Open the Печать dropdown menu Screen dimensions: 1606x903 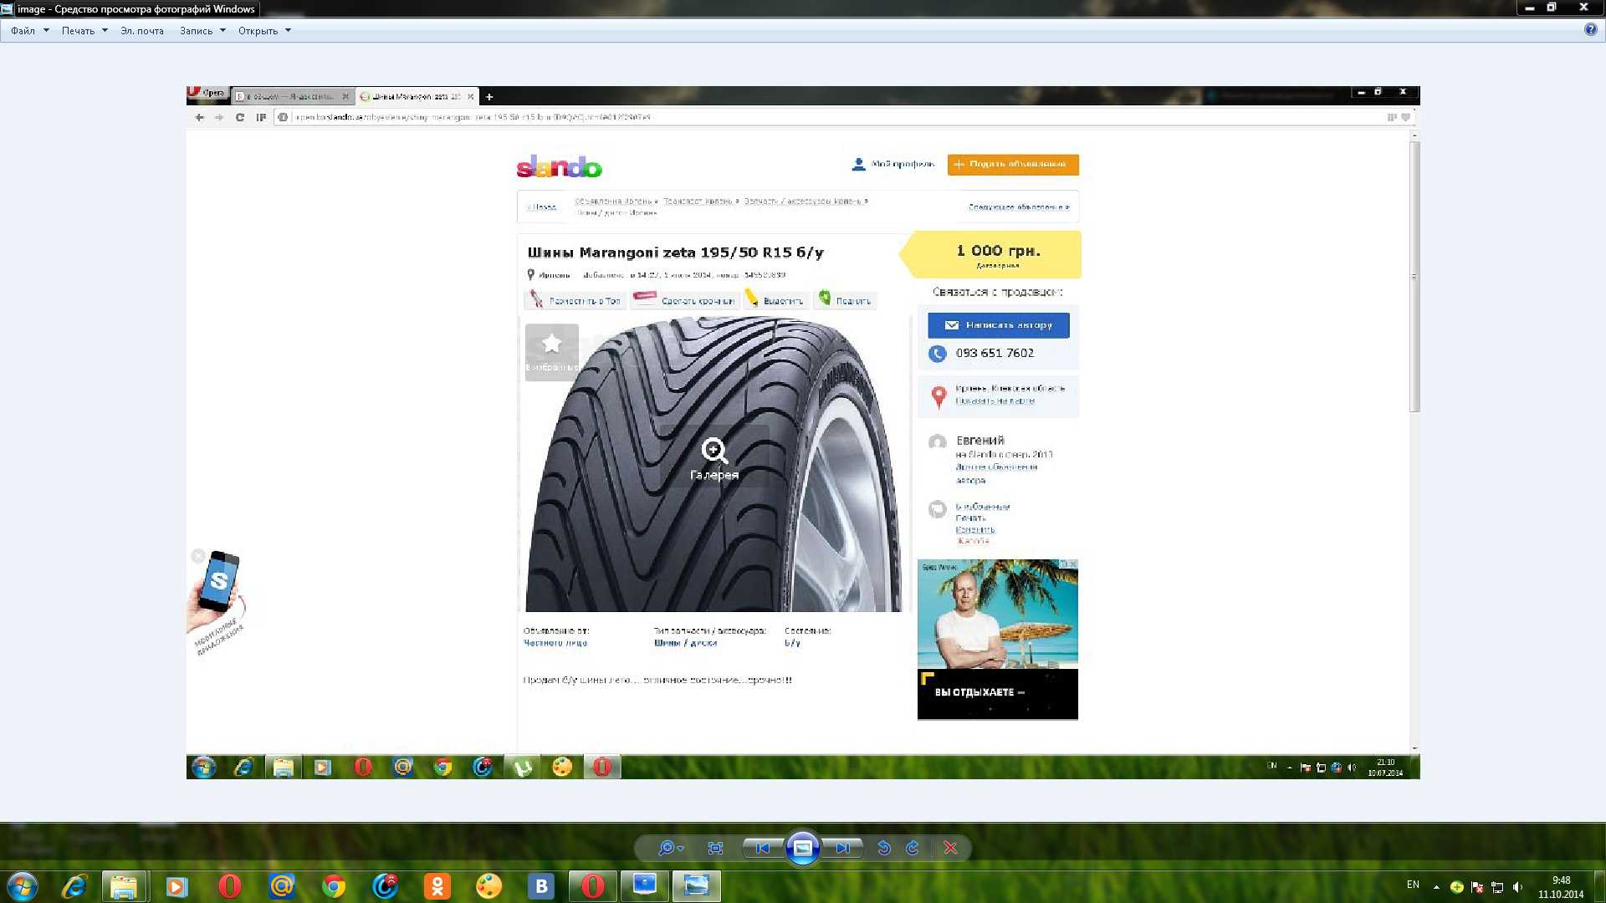coord(84,31)
